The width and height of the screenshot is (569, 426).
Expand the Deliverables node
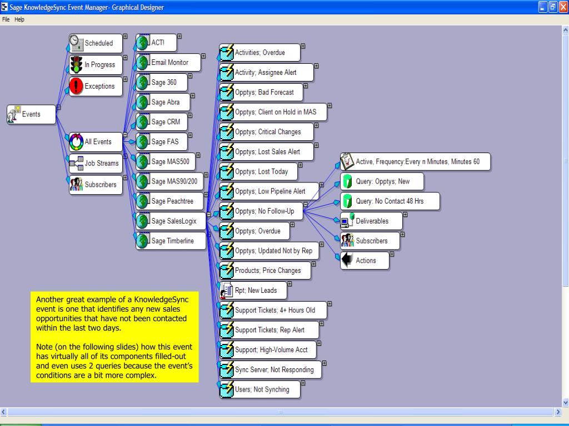point(405,215)
